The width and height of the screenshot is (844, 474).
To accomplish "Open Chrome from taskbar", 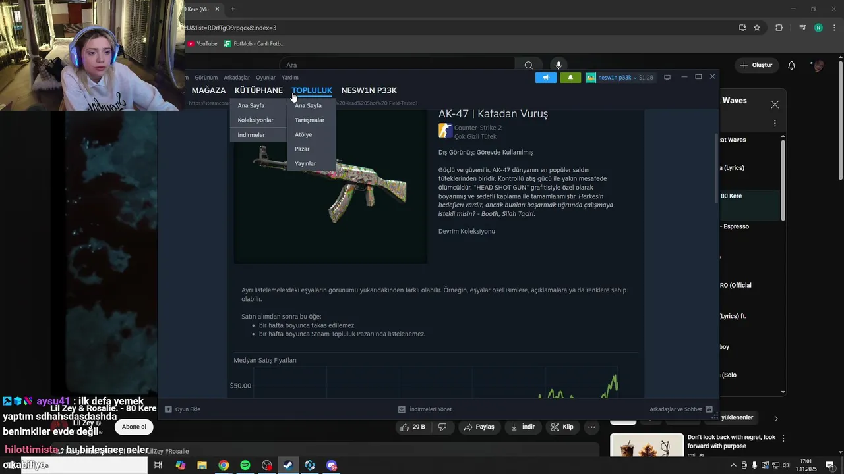I will point(224,465).
